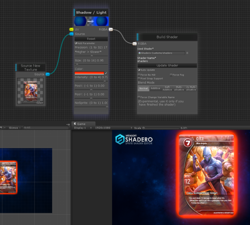Click the yellow UV input connector

click(71, 29)
